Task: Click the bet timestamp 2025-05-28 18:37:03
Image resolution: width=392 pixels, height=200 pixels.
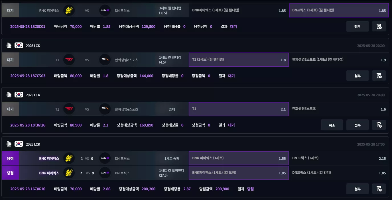Action: click(28, 76)
